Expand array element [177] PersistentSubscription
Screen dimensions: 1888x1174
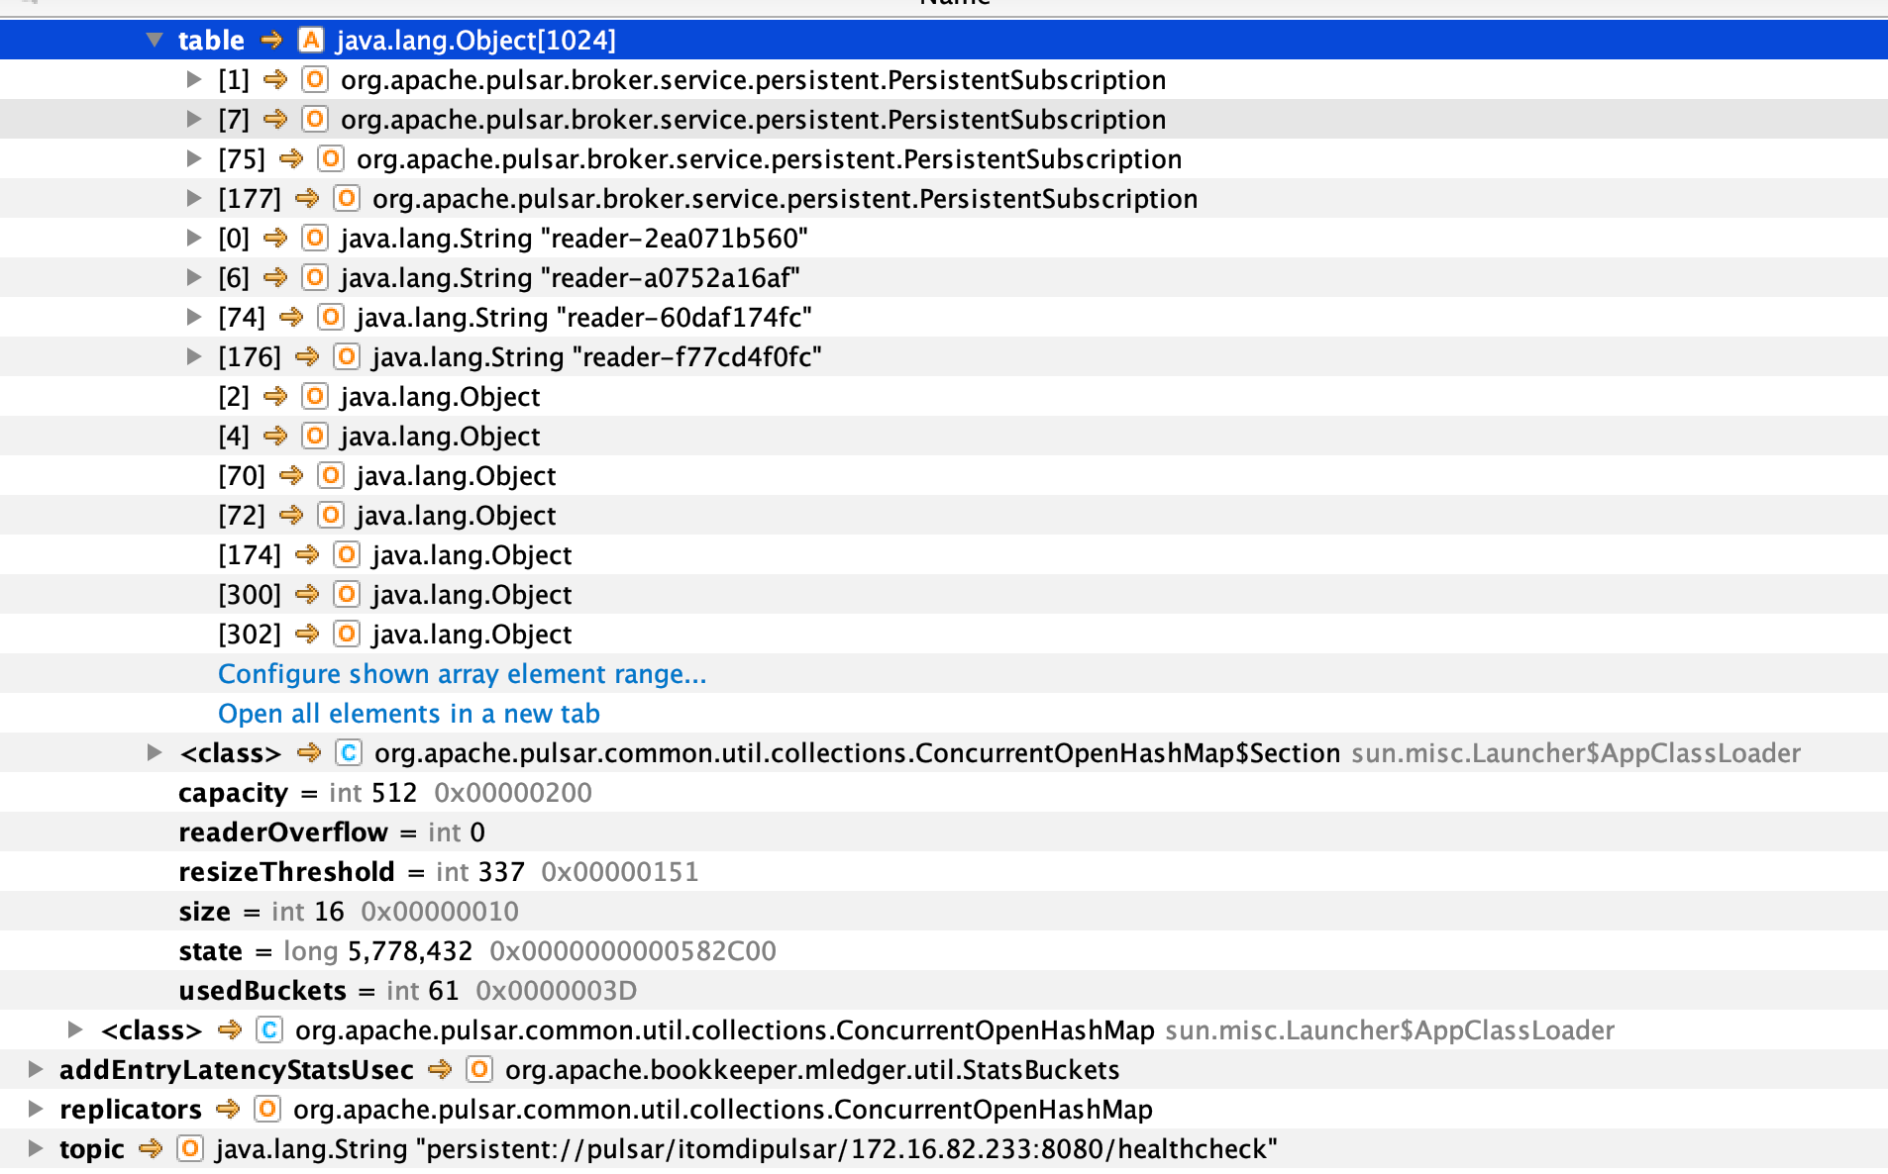[x=194, y=199]
